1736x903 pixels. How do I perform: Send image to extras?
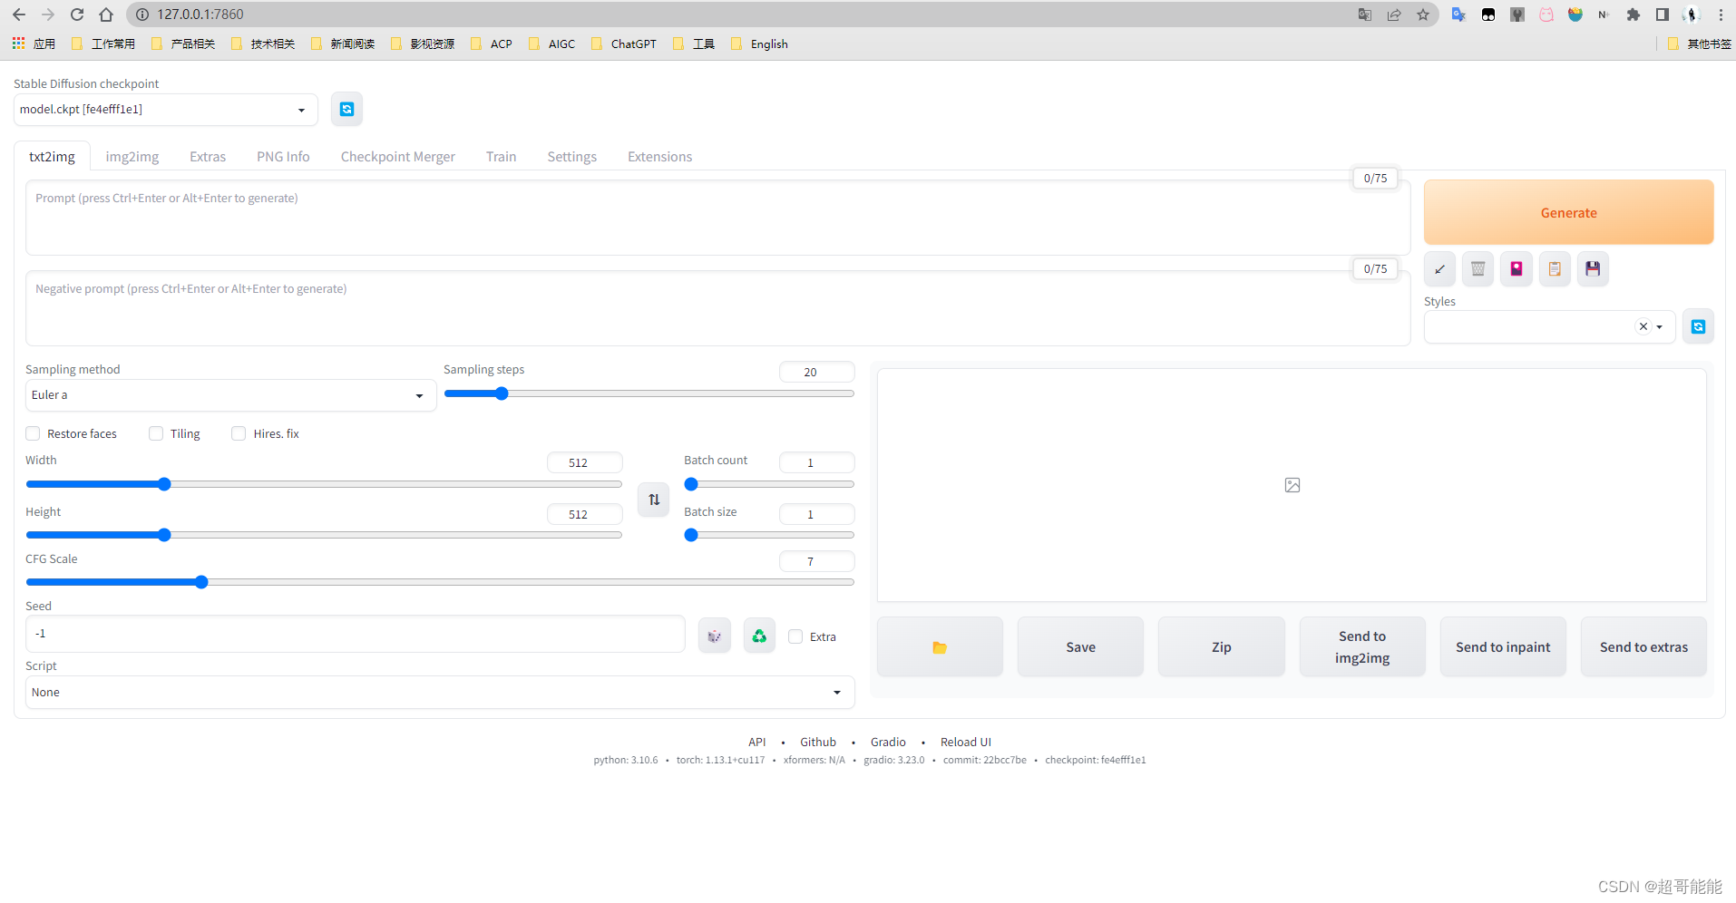(x=1643, y=647)
